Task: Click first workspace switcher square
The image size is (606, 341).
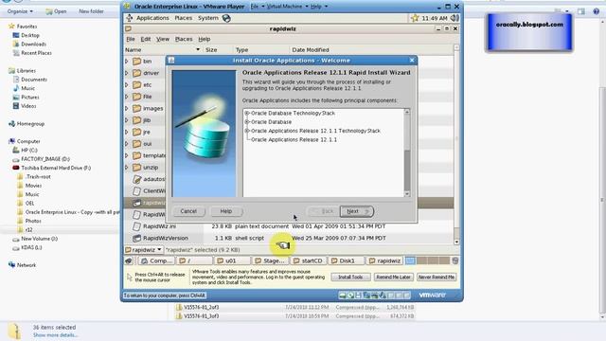Action: pyautogui.click(x=410, y=261)
